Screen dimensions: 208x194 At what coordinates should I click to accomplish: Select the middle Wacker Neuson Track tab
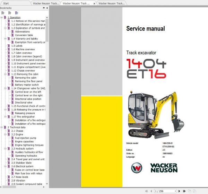76,3
